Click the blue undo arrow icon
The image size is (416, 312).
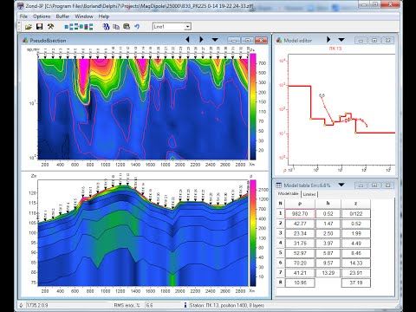click(137, 27)
